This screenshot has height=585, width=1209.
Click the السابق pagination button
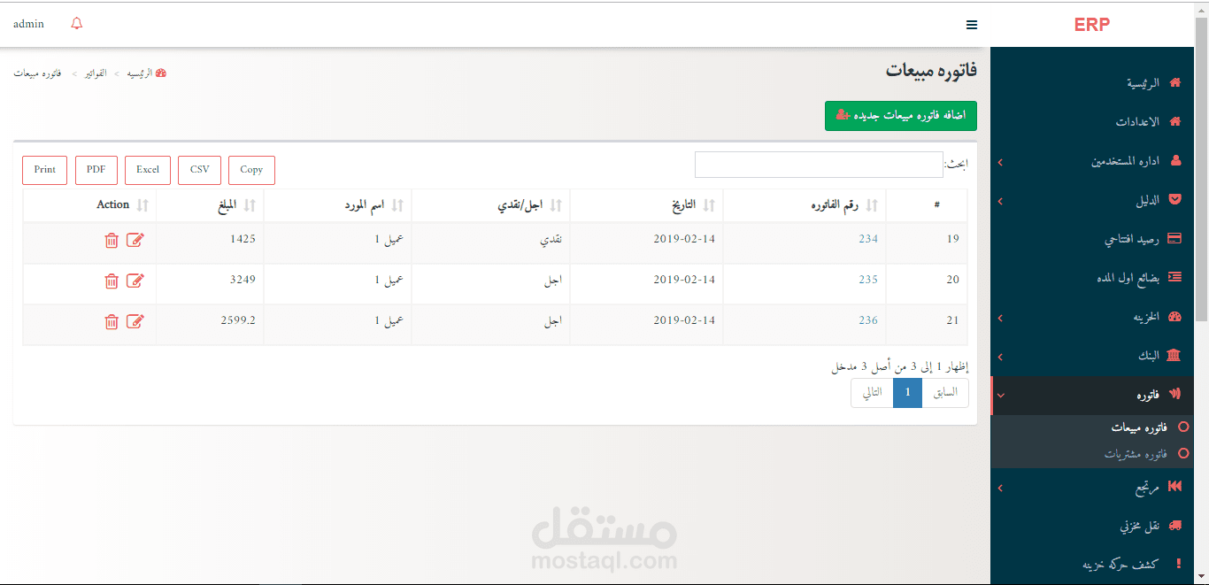coord(945,393)
